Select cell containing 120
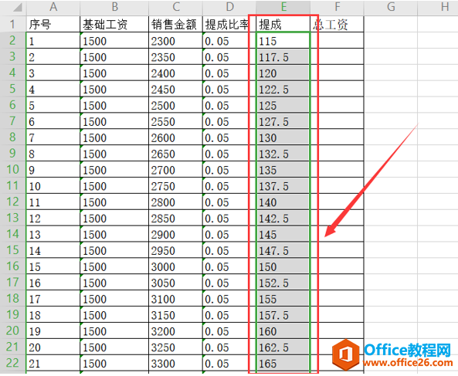Screen dimensions: 458x376 click(x=283, y=73)
